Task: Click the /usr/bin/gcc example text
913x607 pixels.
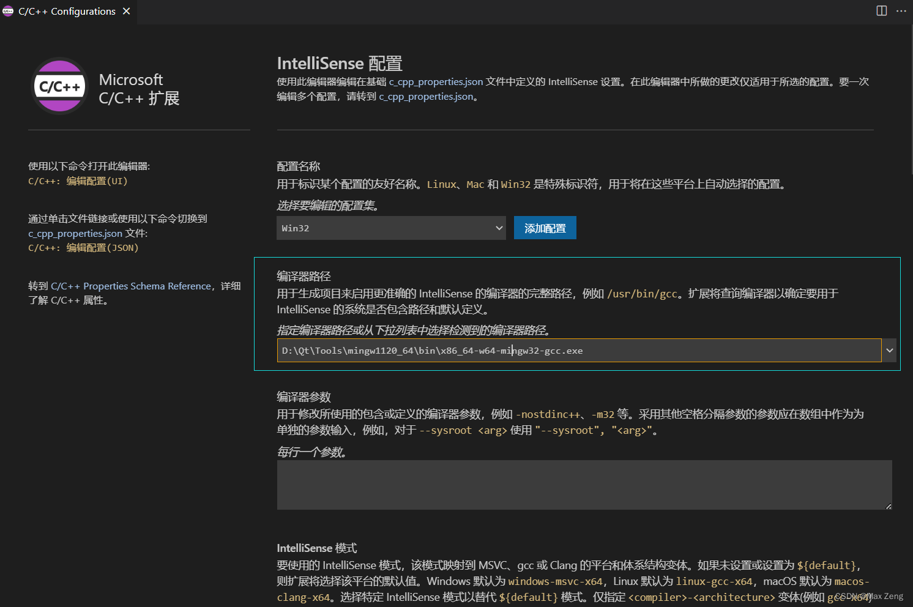Action: click(x=643, y=294)
